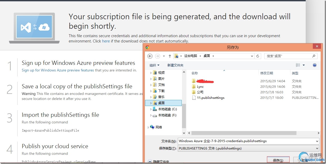Select 网络 in the navigation tree
The image size is (326, 164).
pos(159,127)
